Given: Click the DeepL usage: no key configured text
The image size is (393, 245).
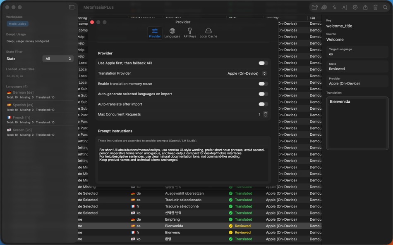Looking at the screenshot, I should 28,41.
